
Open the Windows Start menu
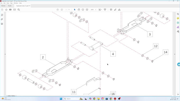[x=61, y=99]
